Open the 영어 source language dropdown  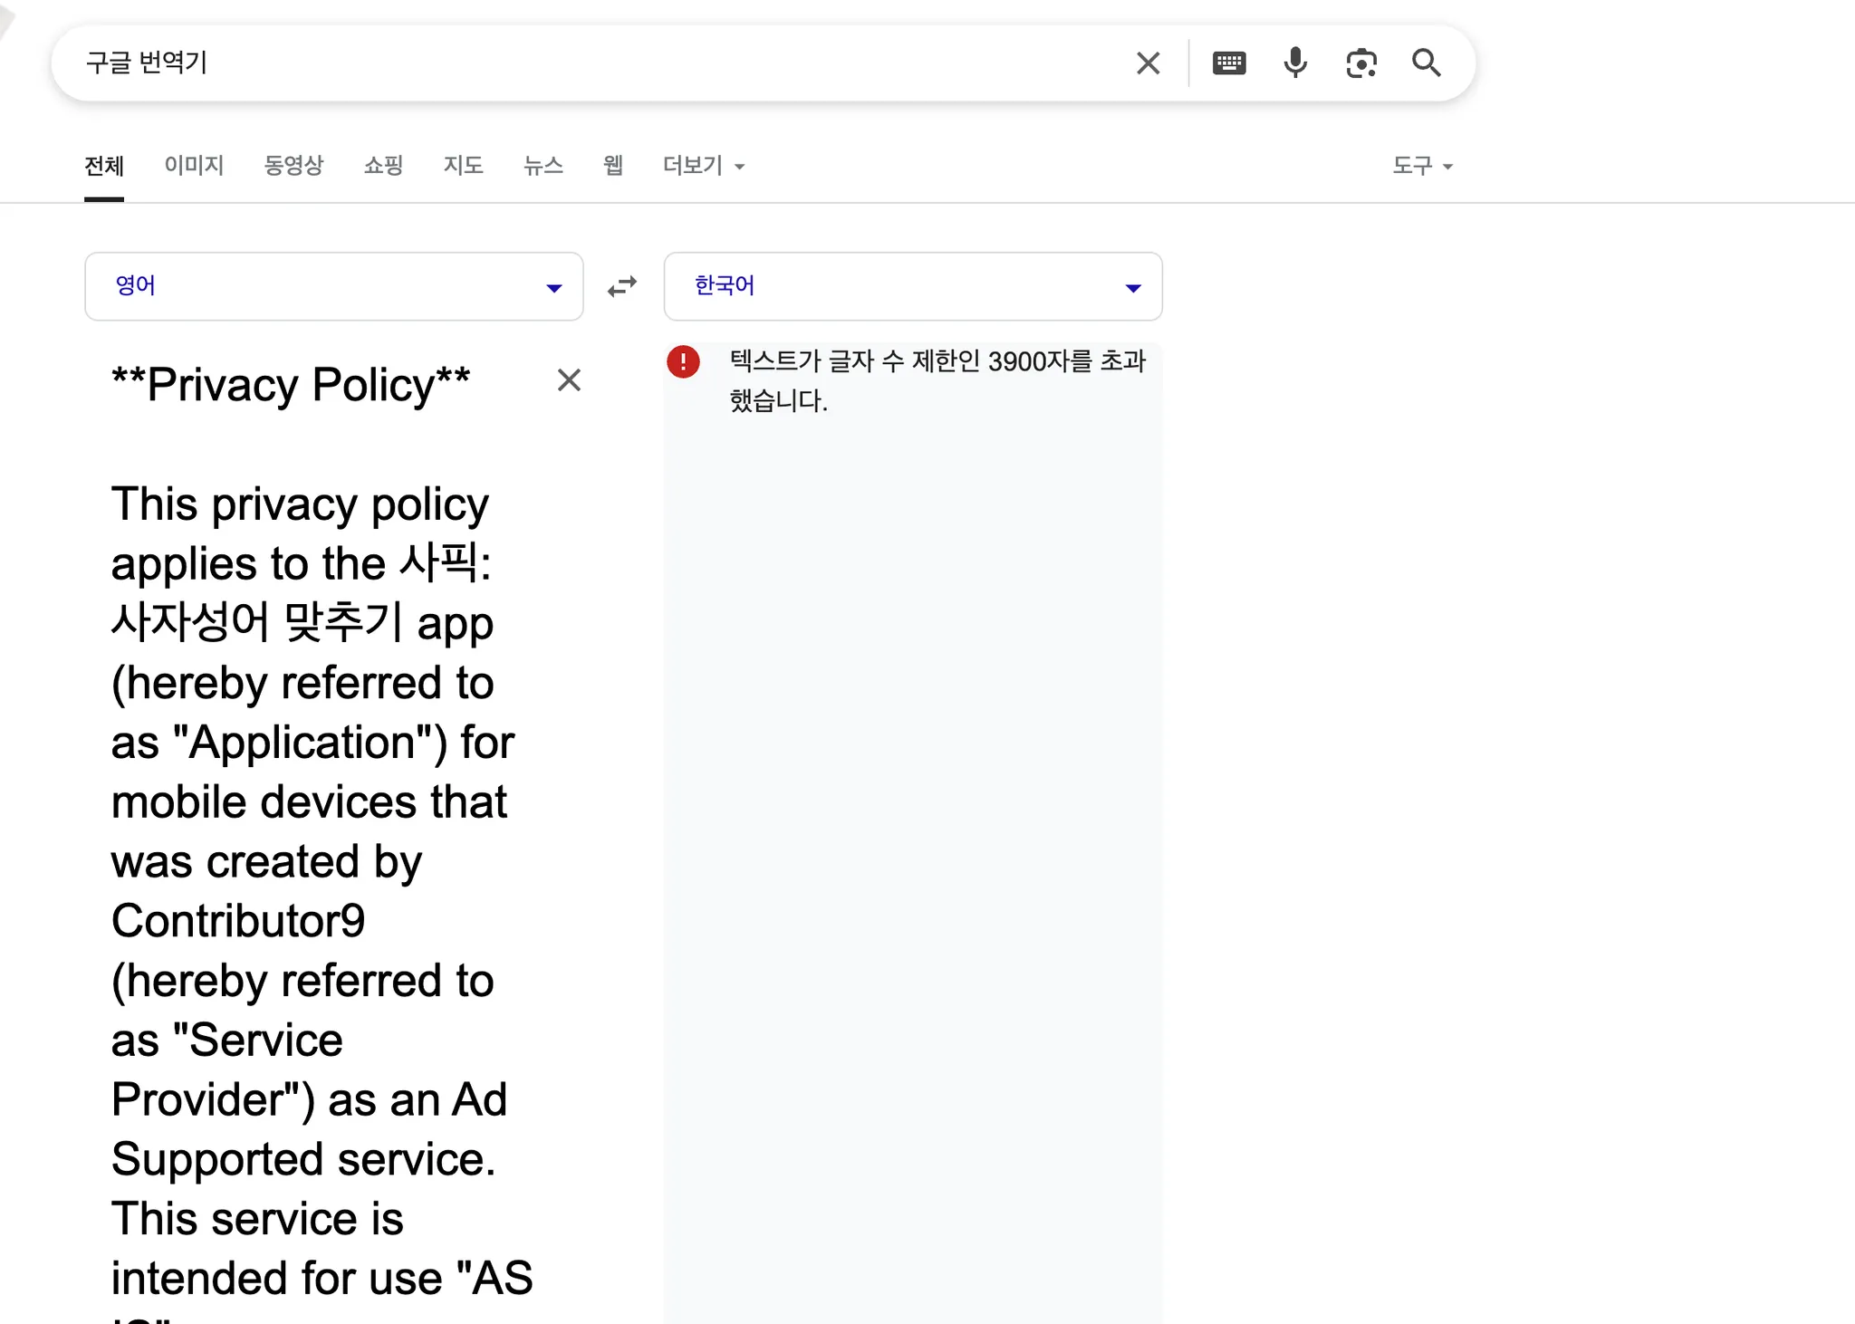click(333, 287)
